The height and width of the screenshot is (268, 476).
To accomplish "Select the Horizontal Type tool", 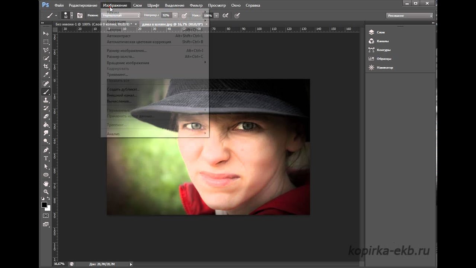I will (46, 158).
